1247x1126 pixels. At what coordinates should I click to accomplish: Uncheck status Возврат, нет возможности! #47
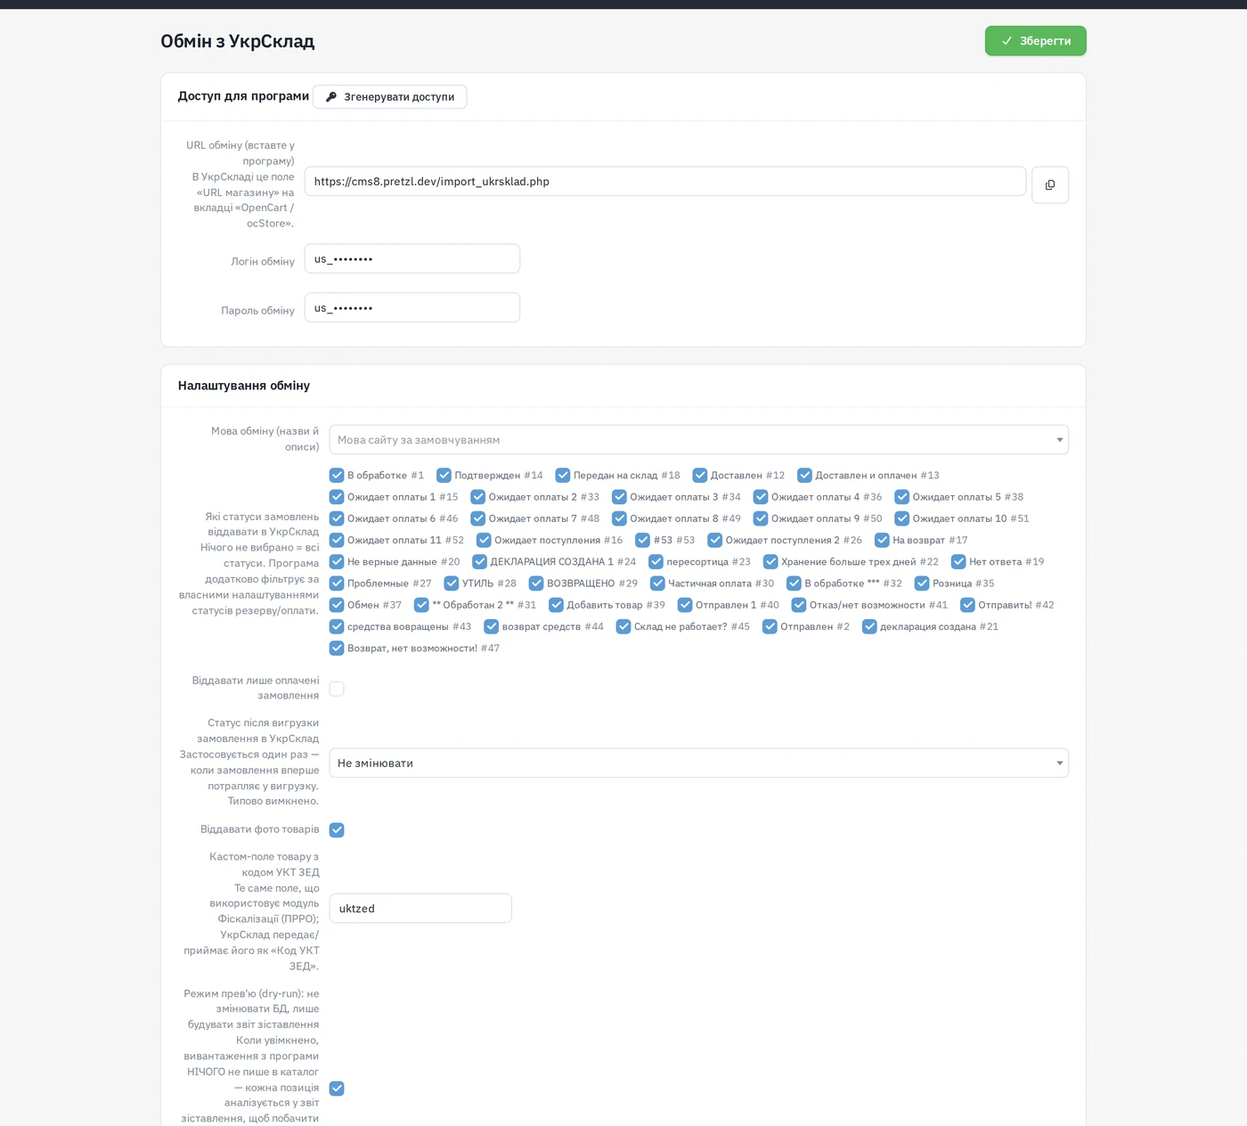[x=337, y=648]
